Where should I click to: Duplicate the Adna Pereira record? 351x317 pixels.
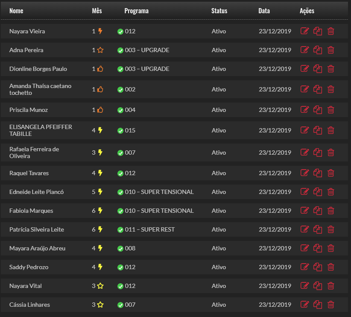(318, 50)
